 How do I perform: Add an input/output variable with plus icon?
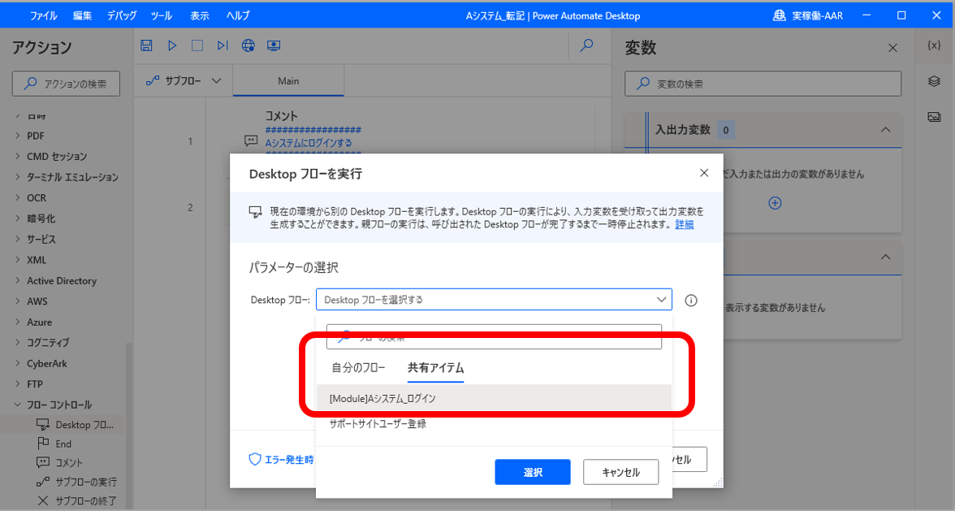pos(775,203)
